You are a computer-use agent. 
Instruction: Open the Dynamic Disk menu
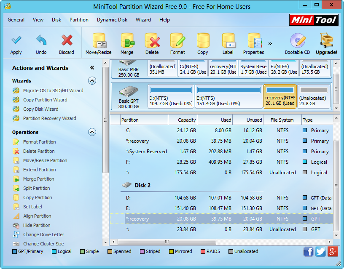[x=112, y=20]
